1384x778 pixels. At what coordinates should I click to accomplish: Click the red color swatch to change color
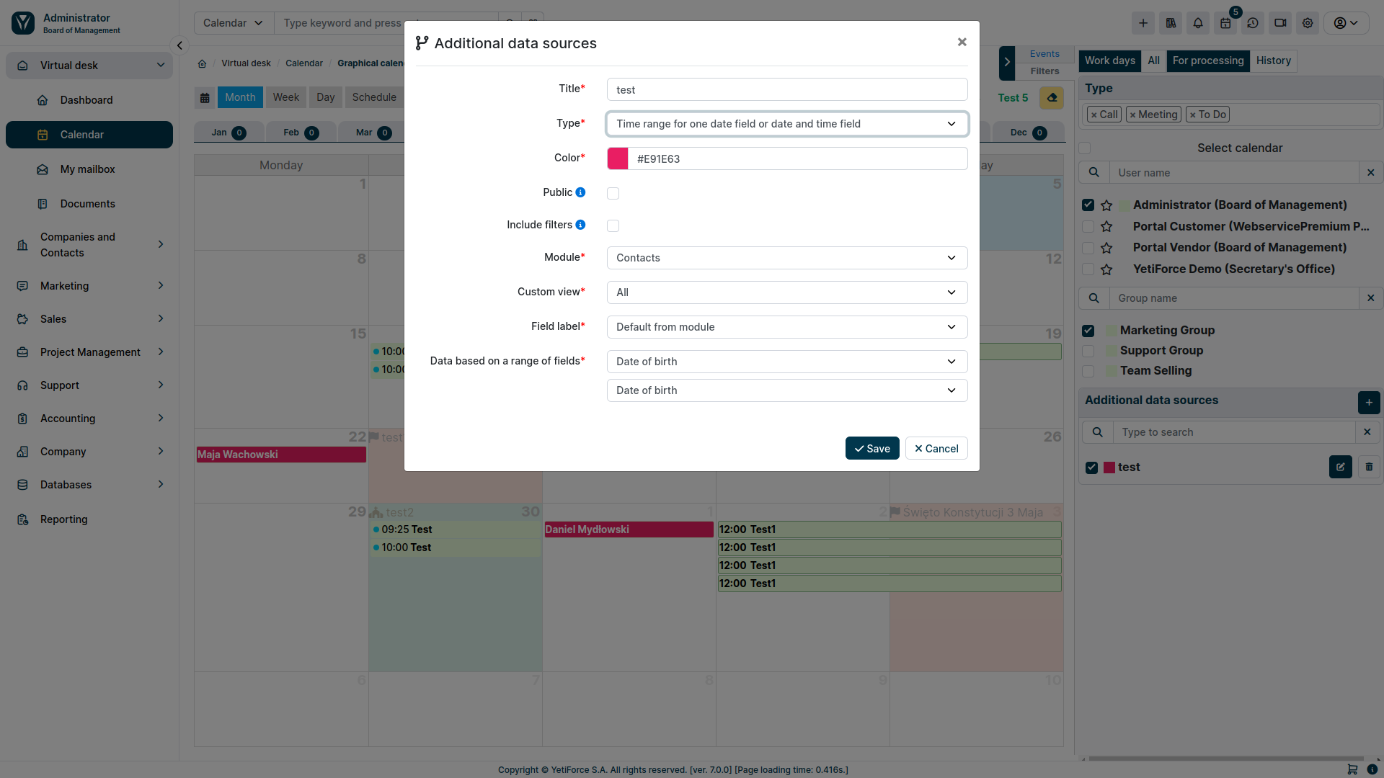tap(617, 158)
